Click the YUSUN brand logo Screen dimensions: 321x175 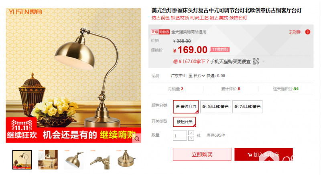tap(25, 12)
